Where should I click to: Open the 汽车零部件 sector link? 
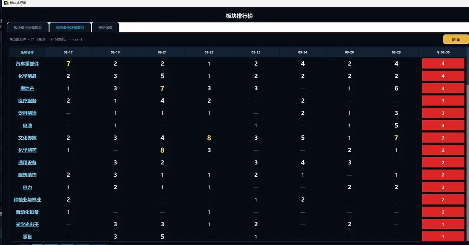[x=27, y=63]
